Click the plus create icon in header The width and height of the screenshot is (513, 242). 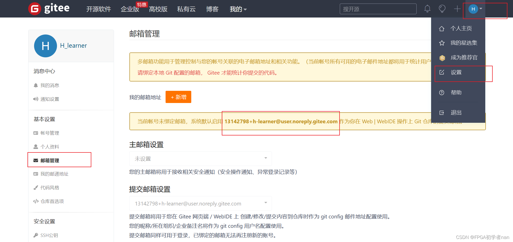457,9
